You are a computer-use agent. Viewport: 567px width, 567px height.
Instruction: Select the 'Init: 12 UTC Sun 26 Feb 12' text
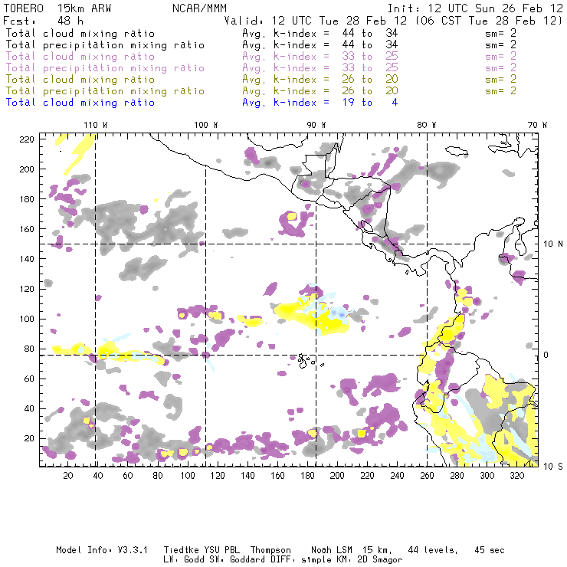tap(475, 8)
